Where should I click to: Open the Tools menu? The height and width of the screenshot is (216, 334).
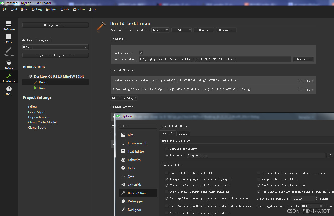click(65, 9)
